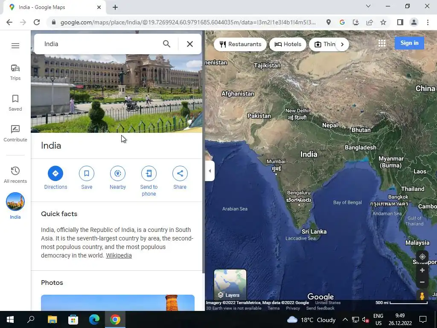This screenshot has height=328, width=437.
Task: Click the install app icon in address bar
Action: (356, 22)
